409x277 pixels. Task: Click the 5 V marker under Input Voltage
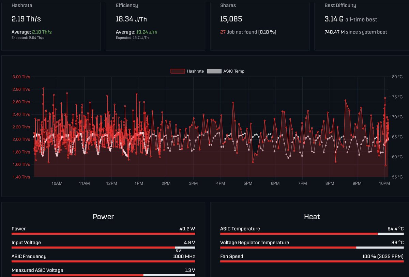click(x=178, y=251)
